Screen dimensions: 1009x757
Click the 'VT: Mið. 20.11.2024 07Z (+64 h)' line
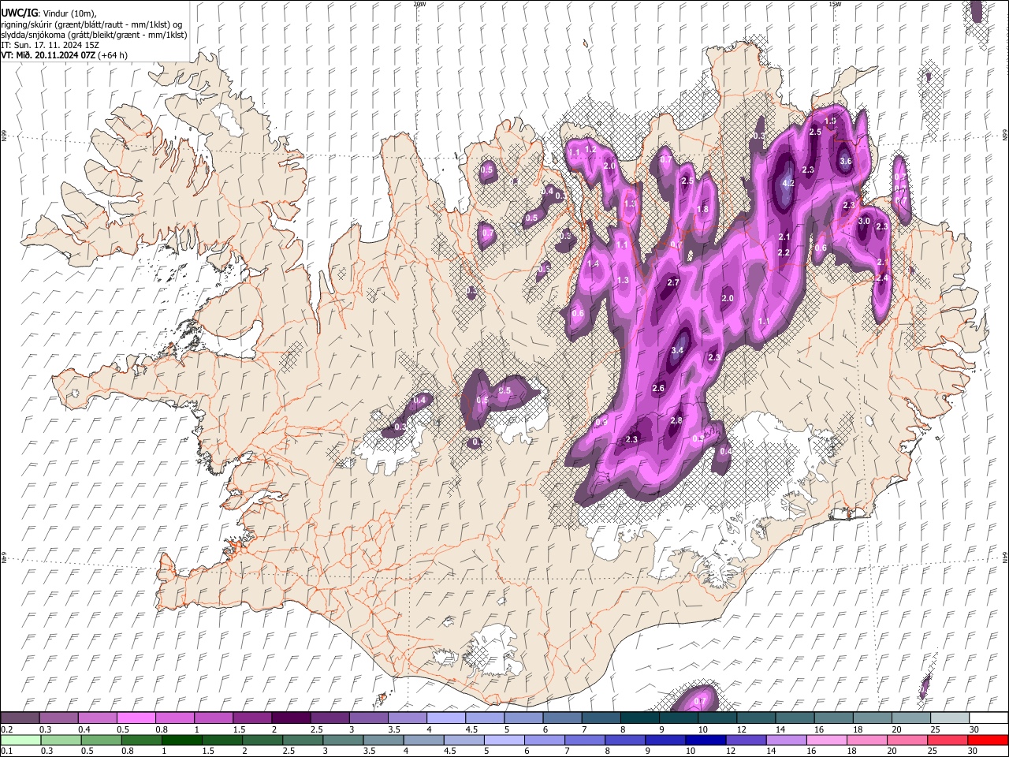tap(65, 55)
